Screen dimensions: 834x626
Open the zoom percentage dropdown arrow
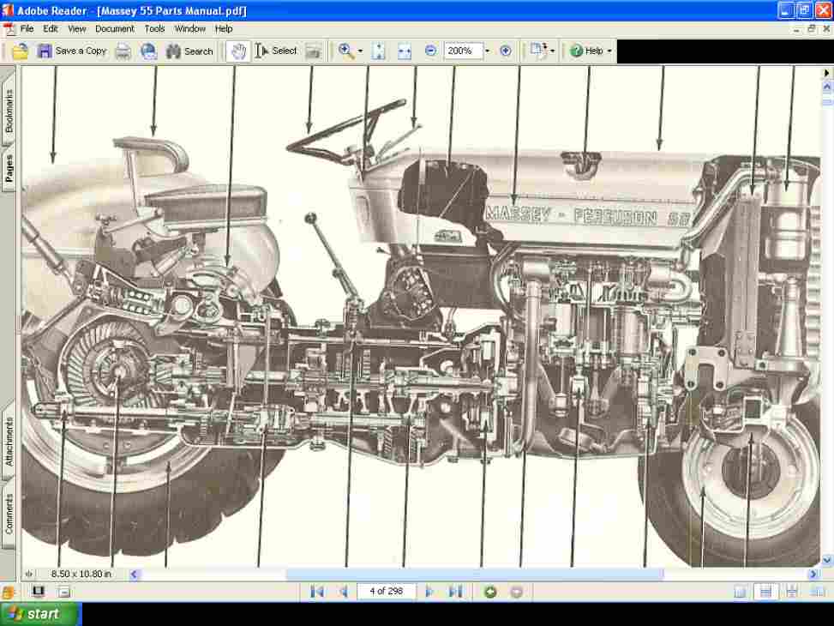(x=487, y=51)
